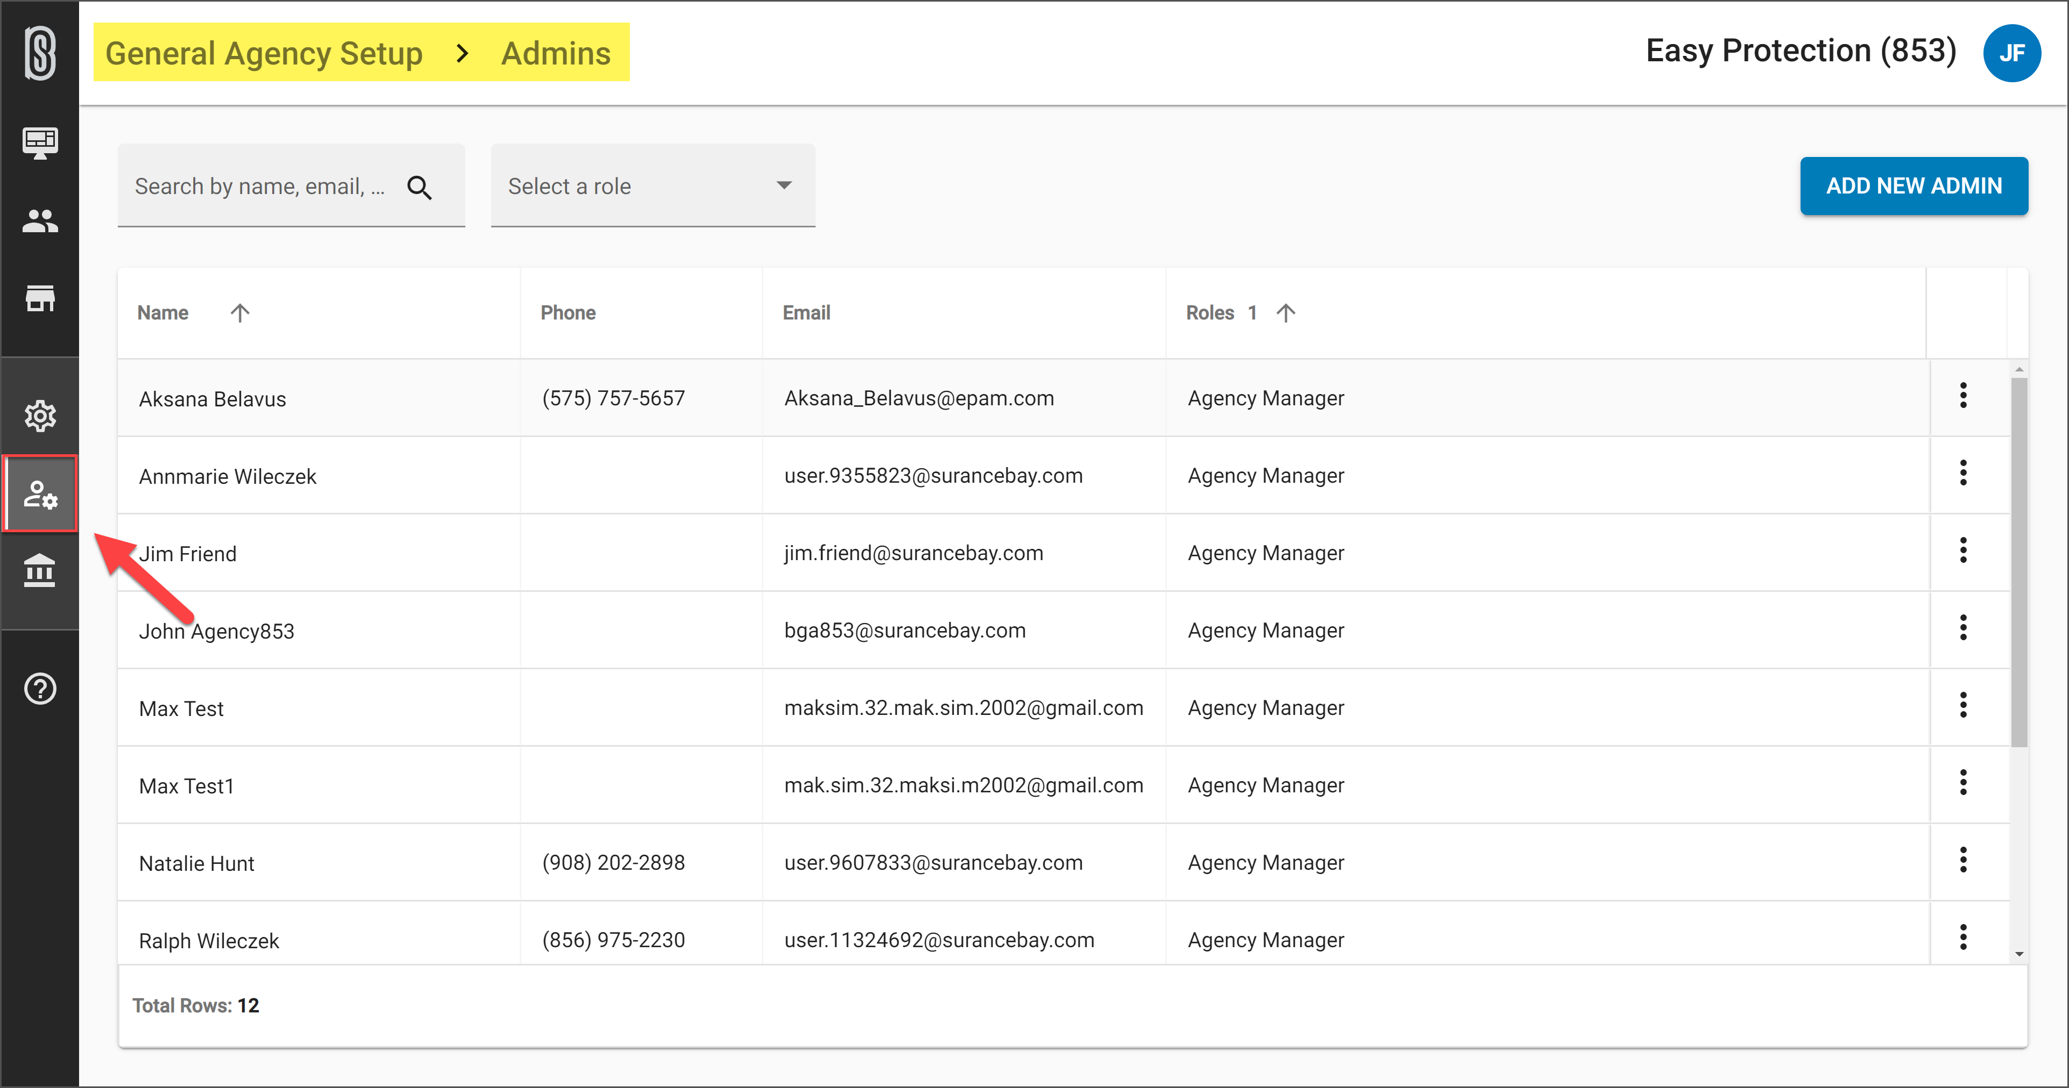Open row menu for Max Test1
Viewport: 2069px width, 1088px height.
(1963, 783)
